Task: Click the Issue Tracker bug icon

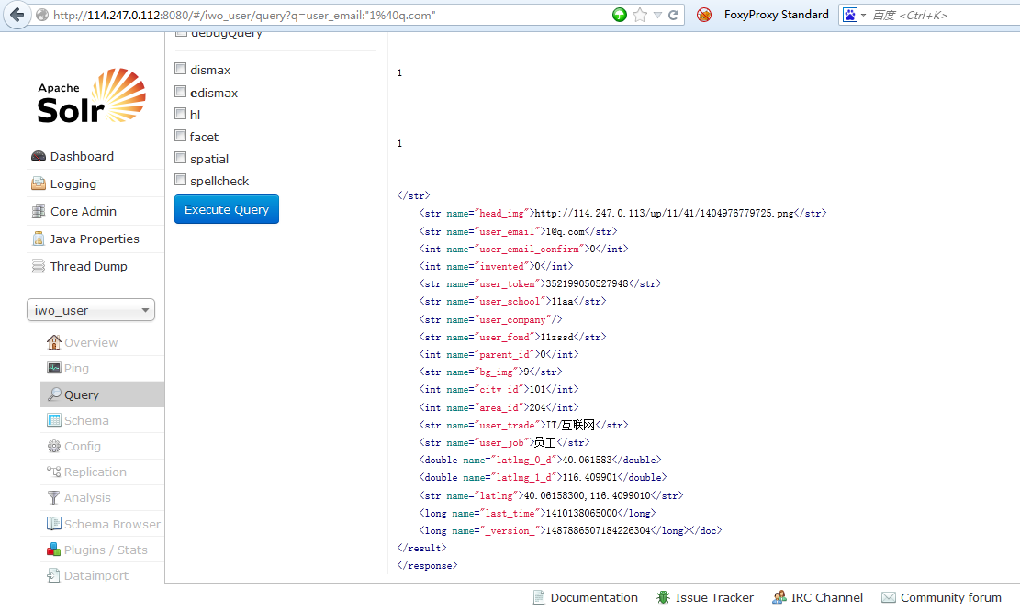Action: (663, 597)
